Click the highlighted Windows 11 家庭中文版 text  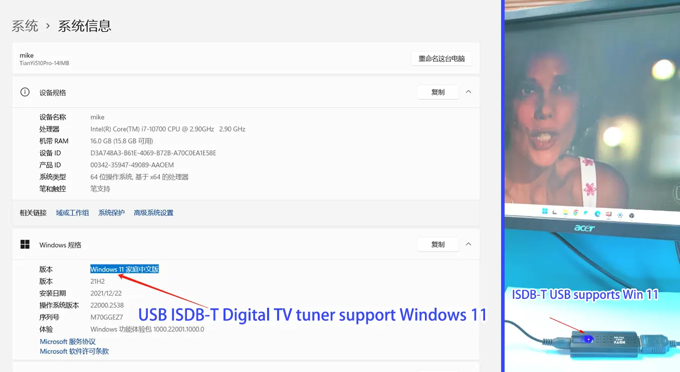point(124,269)
